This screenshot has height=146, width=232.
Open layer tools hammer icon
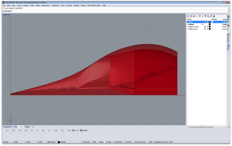[x=211, y=16]
